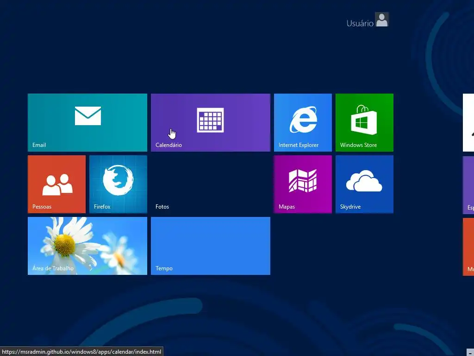
Task: Open the Skydrive cloud tile
Action: (x=364, y=184)
